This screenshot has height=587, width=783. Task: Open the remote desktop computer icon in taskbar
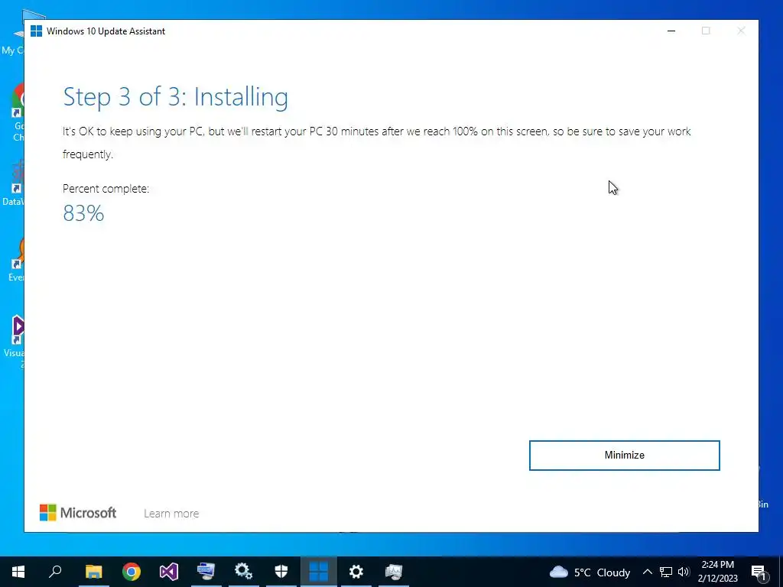pyautogui.click(x=206, y=572)
